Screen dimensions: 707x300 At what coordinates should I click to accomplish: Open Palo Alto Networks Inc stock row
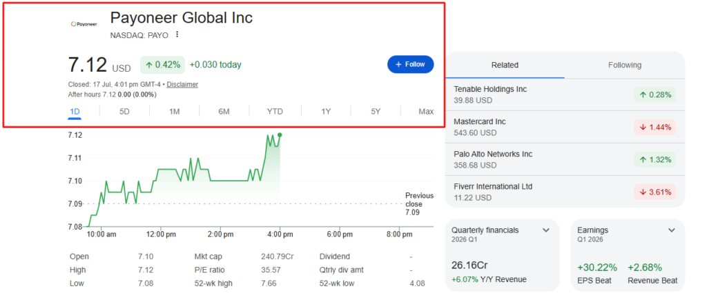(565, 159)
